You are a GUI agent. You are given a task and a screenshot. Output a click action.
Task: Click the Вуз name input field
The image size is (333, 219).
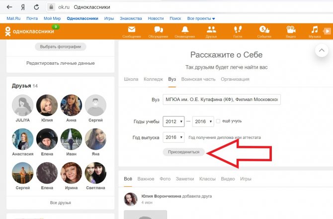(x=222, y=100)
